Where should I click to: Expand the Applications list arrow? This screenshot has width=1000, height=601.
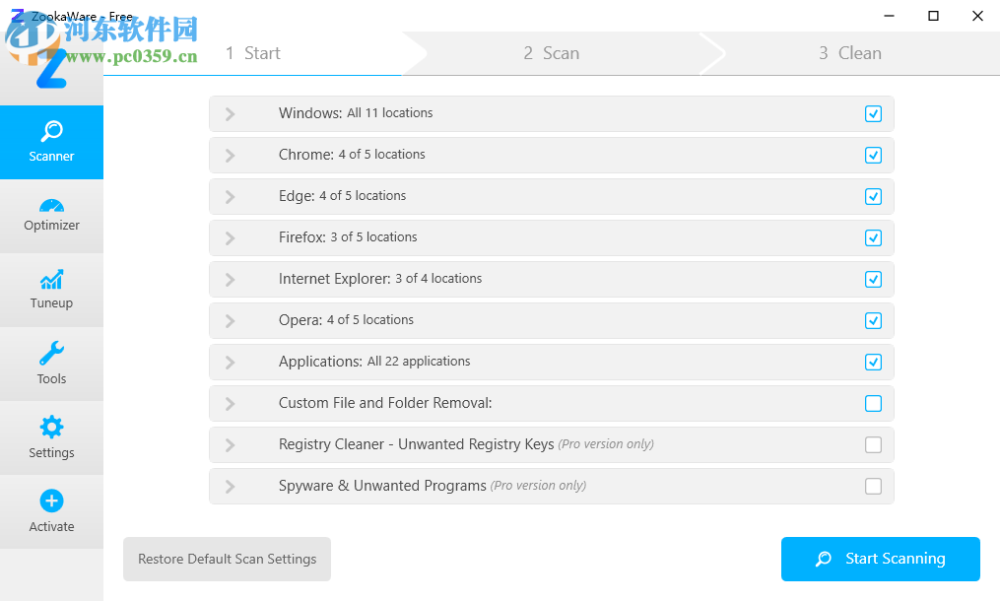point(230,363)
